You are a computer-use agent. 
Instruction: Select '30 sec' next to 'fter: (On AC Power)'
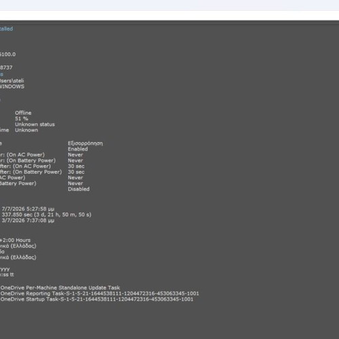click(x=76, y=166)
